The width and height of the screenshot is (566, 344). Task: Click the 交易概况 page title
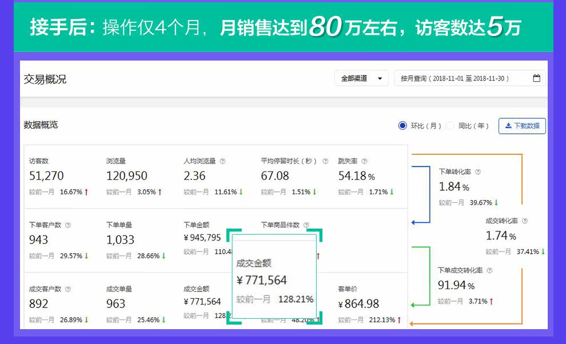click(x=45, y=79)
